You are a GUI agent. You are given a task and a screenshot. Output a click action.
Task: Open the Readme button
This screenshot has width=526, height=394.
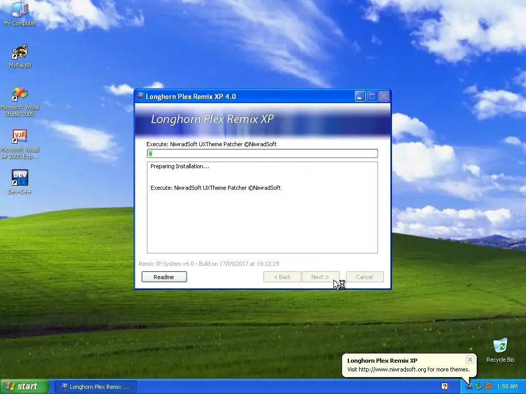[x=164, y=277]
